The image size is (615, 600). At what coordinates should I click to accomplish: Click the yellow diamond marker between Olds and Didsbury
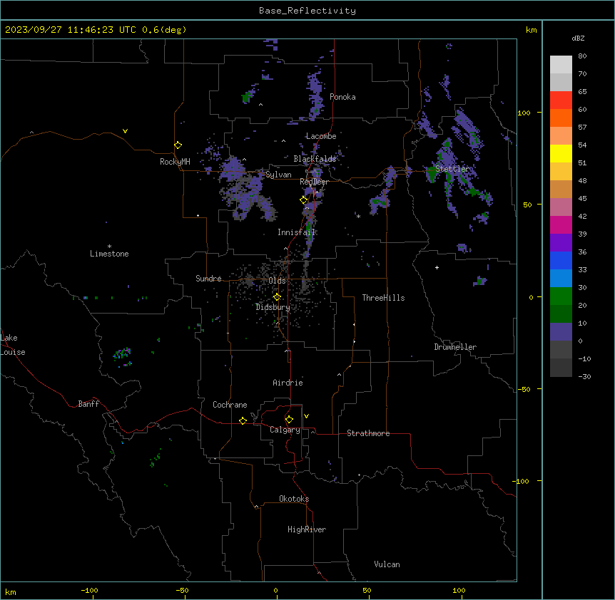pos(277,297)
